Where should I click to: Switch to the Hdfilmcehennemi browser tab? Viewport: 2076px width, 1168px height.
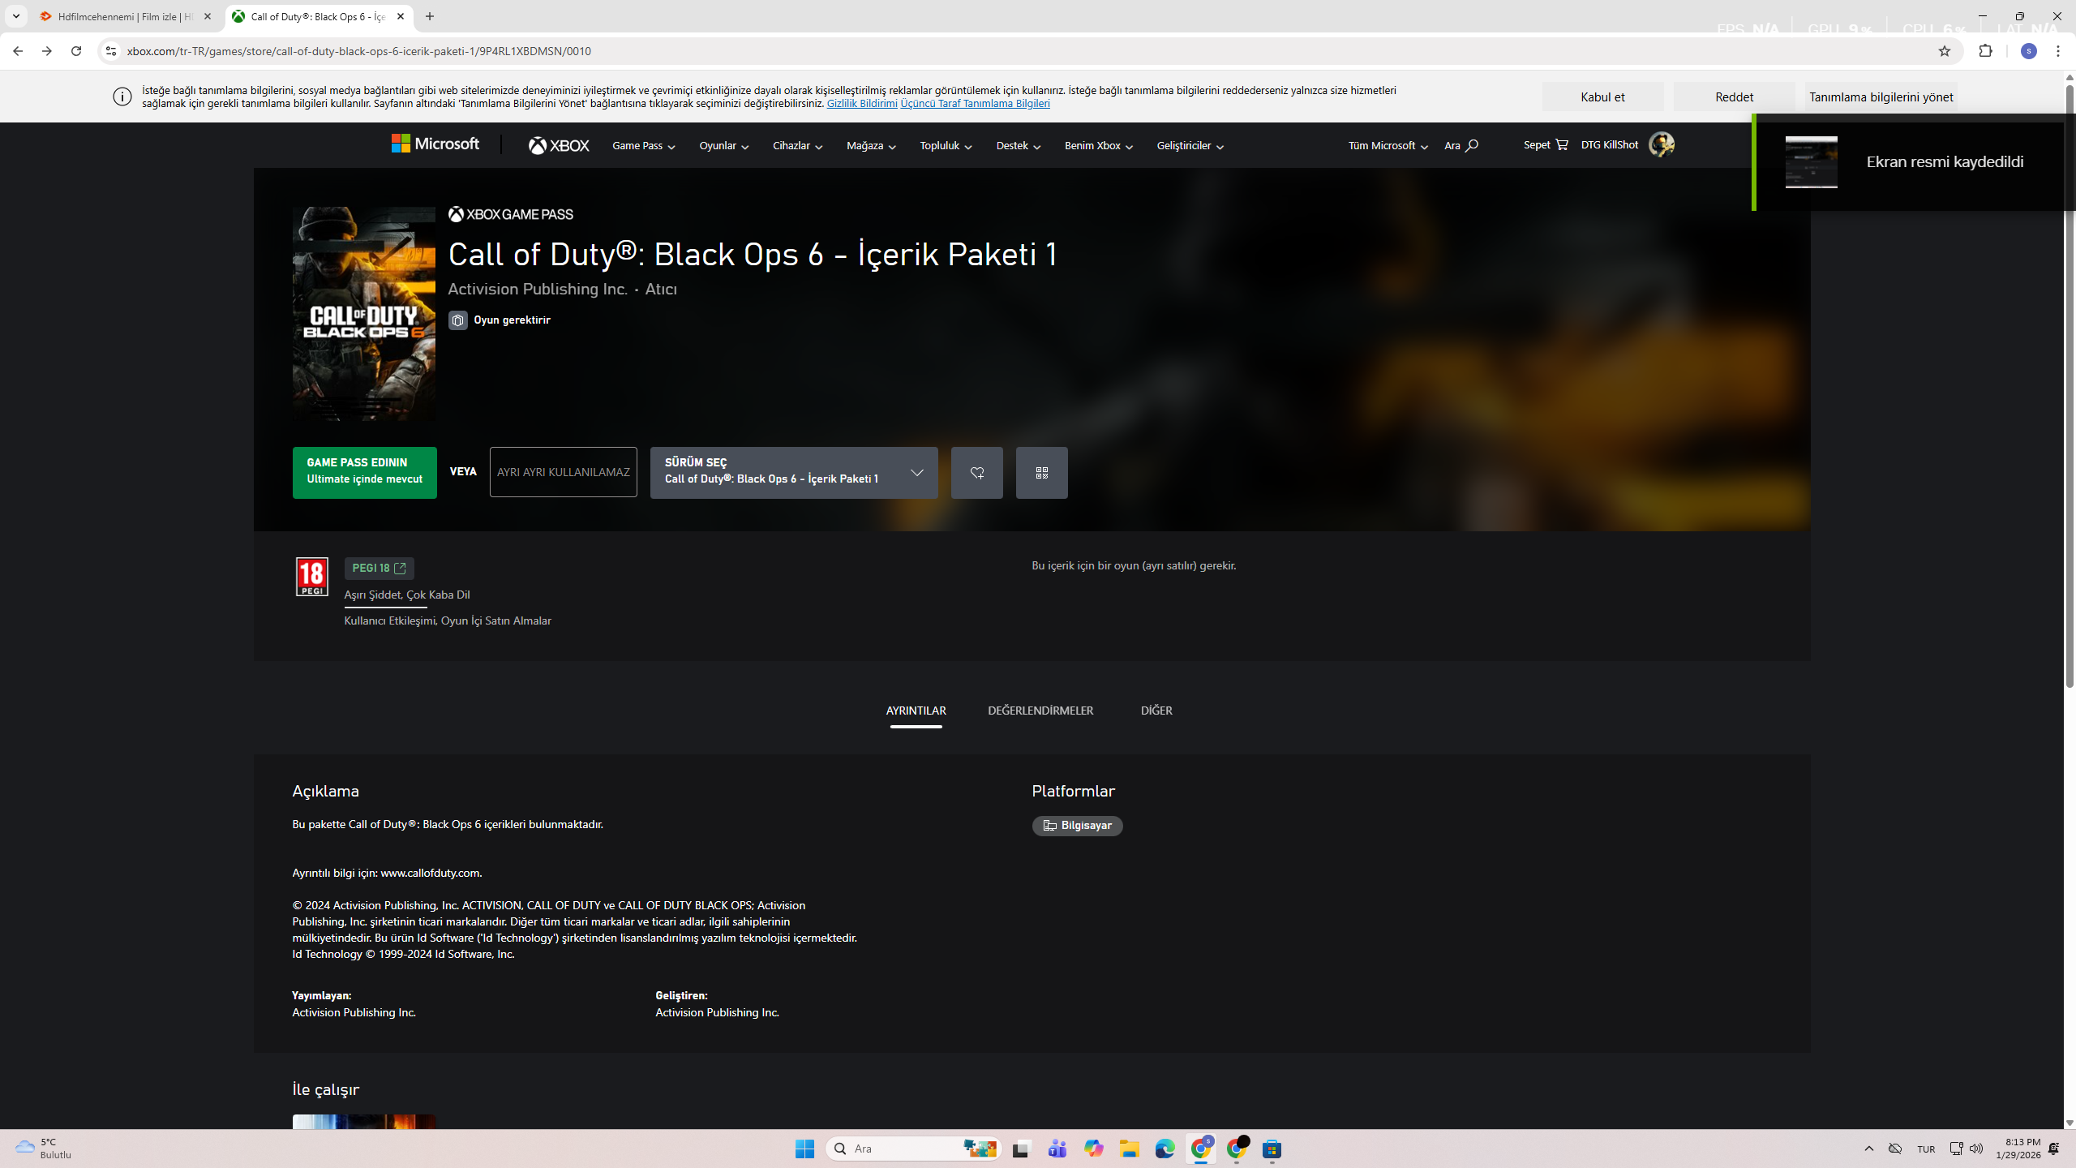point(126,16)
